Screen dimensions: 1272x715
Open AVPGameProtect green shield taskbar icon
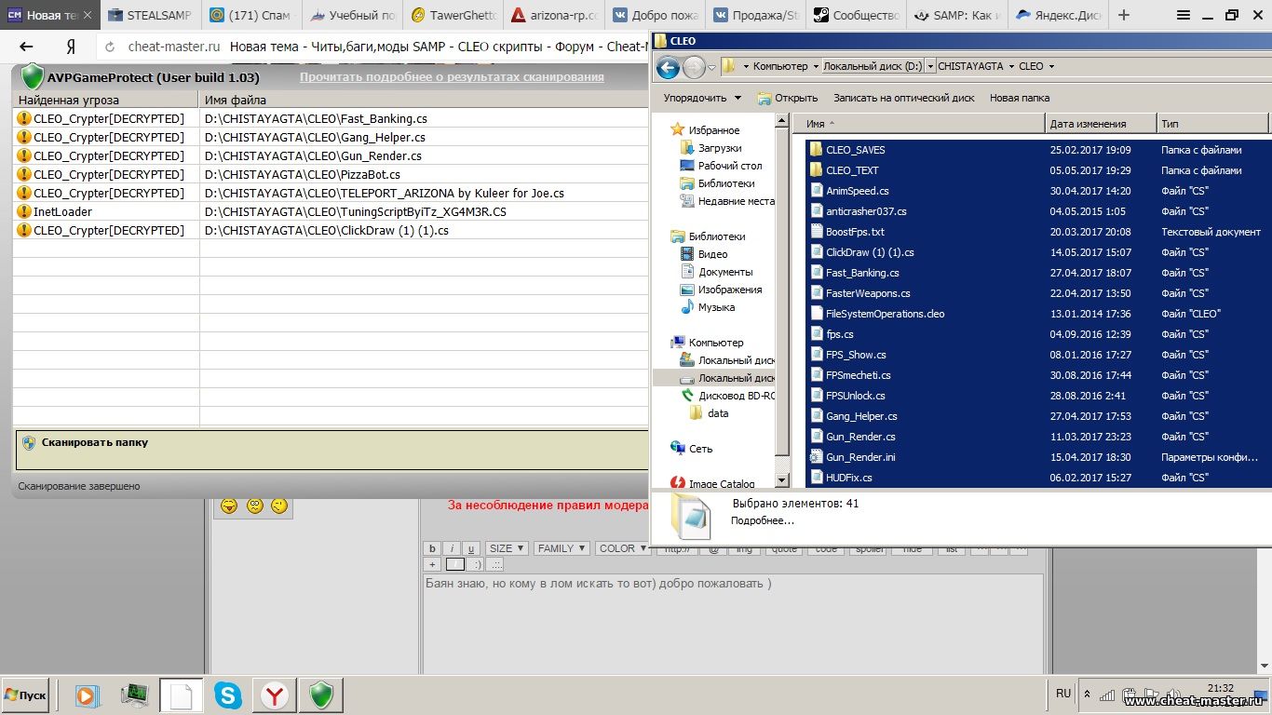pyautogui.click(x=320, y=695)
